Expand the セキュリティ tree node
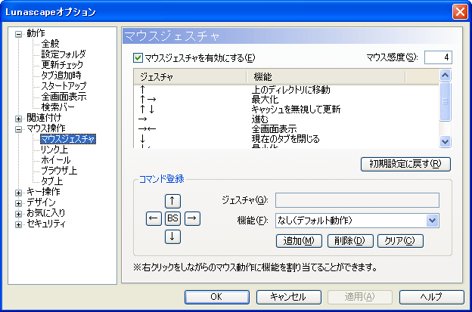The width and height of the screenshot is (472, 312). point(19,224)
